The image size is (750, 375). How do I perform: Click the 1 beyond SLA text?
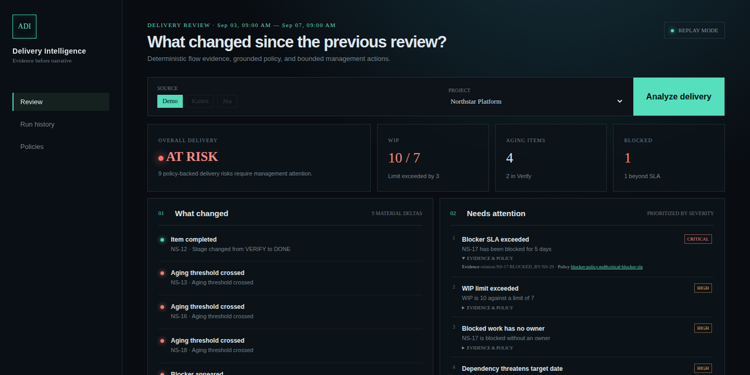642,176
